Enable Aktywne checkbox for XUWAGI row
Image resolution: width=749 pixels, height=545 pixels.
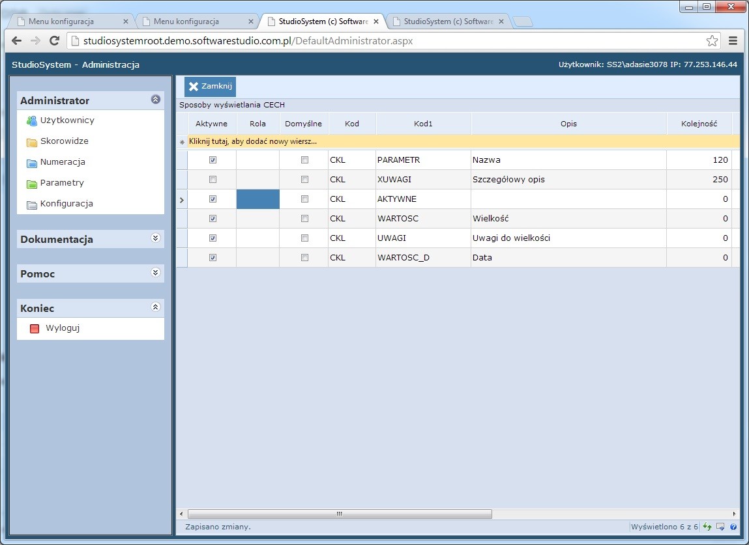tap(213, 180)
